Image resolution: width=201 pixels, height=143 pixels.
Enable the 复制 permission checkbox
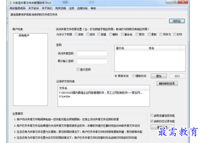pos(149,34)
